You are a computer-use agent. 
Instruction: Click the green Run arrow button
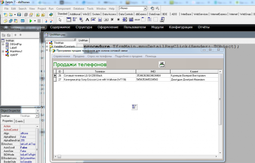(x=30, y=21)
